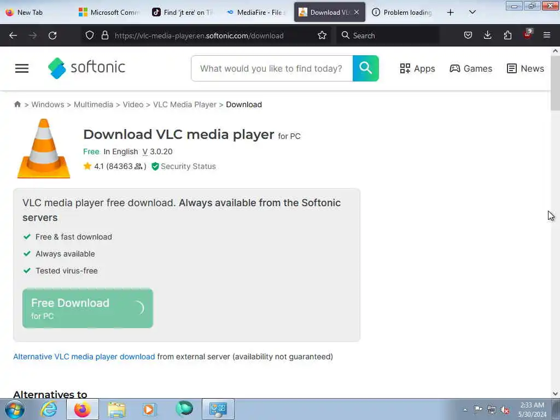Bookmark this page with the star icon
Image resolution: width=560 pixels, height=420 pixels.
tap(322, 35)
